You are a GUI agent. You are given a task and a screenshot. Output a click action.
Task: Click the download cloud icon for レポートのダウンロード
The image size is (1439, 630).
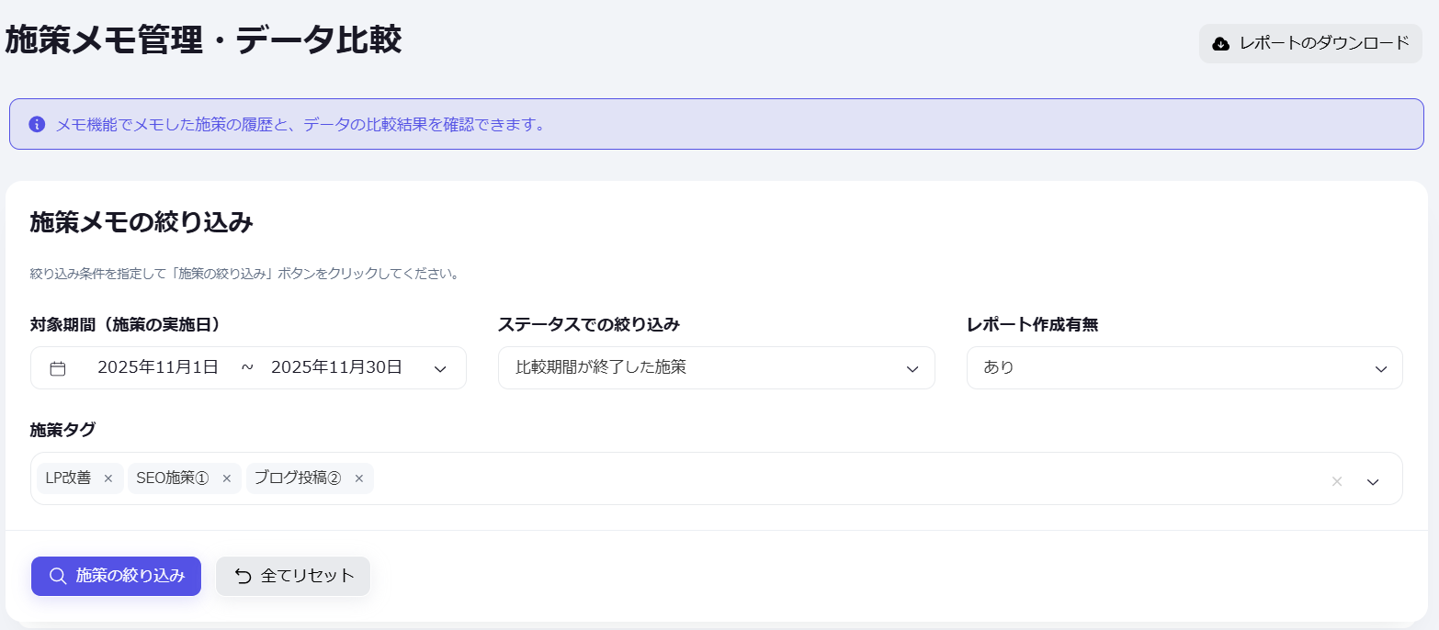tap(1220, 42)
